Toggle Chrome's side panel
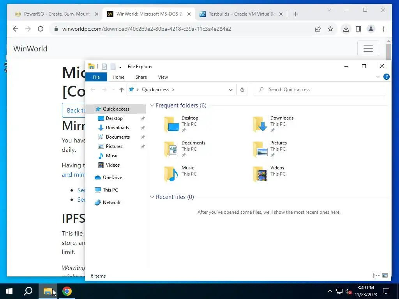 coord(358,29)
